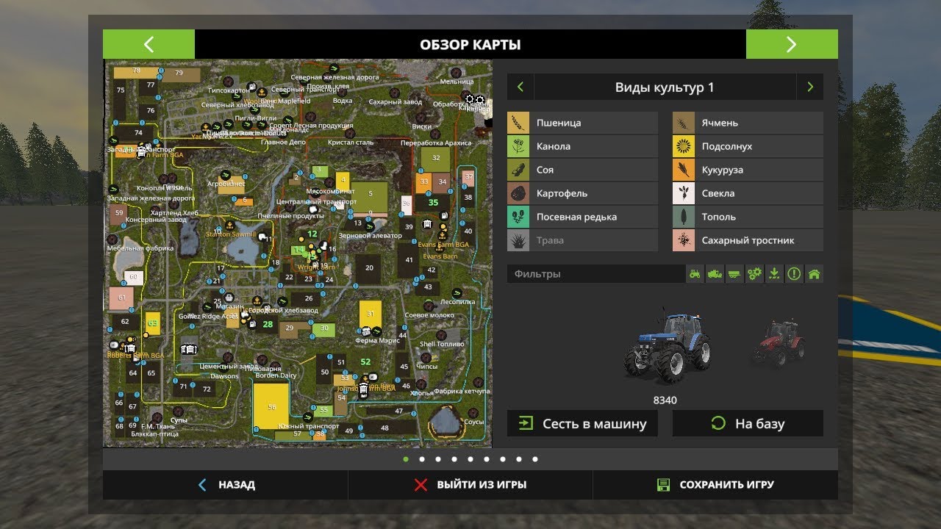Click yellow field 31 on map
This screenshot has height=529, width=941.
pyautogui.click(x=371, y=314)
